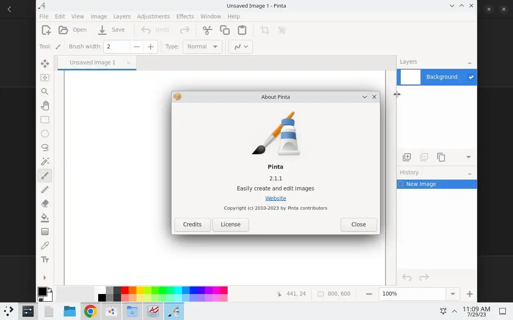The height and width of the screenshot is (320, 513).
Task: Click the New image toolbar icon
Action: click(46, 30)
